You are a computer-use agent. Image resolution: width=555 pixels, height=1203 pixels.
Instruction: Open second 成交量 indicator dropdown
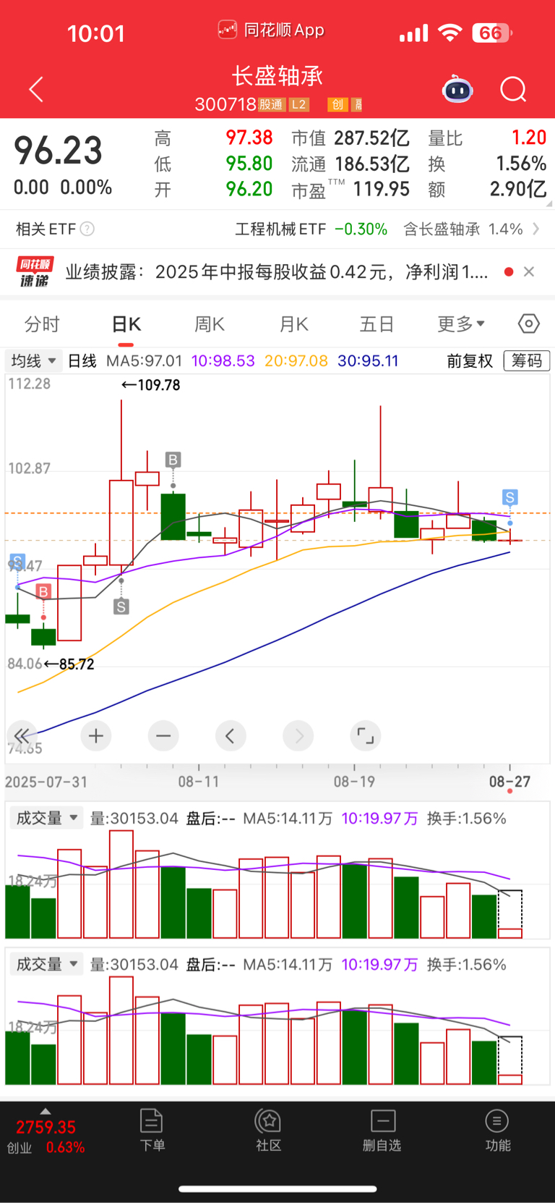[46, 965]
